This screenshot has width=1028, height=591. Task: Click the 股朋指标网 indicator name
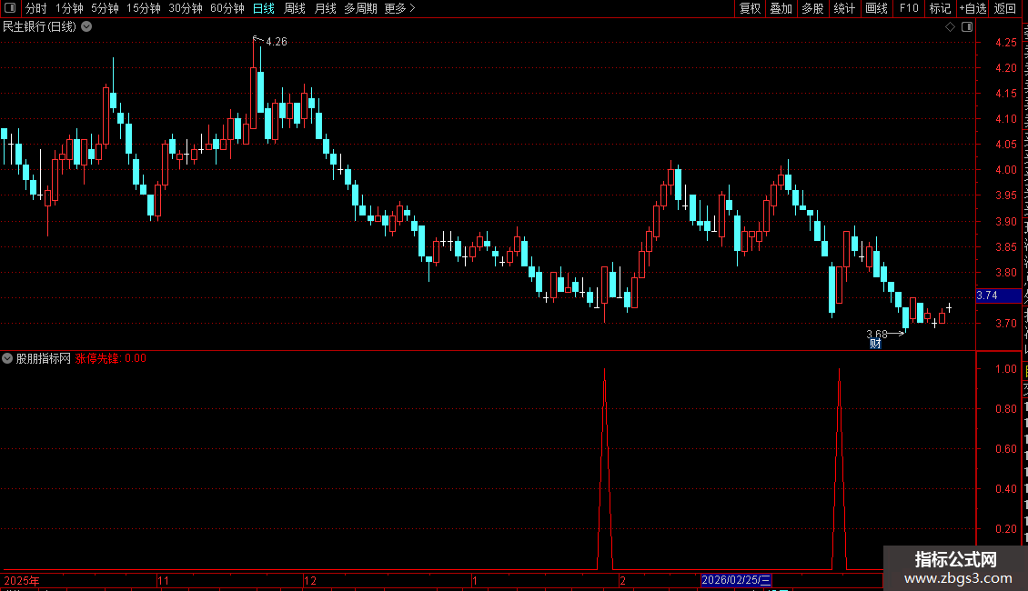pyautogui.click(x=44, y=358)
